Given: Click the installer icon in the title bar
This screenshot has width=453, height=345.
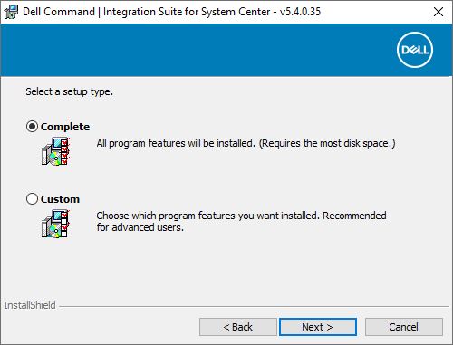Looking at the screenshot, I should 11,12.
